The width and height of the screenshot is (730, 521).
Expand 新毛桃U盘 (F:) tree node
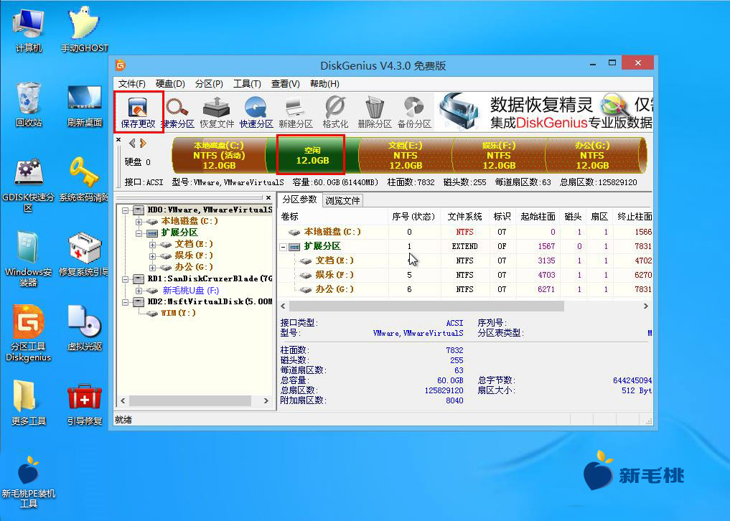[139, 291]
